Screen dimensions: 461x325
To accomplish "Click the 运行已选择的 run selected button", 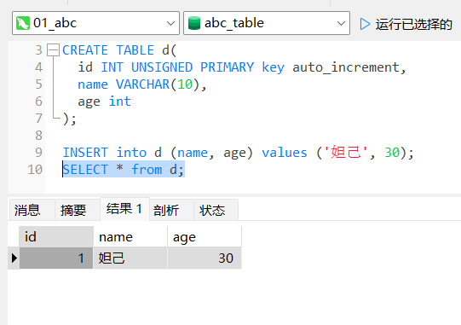I will pos(406,24).
